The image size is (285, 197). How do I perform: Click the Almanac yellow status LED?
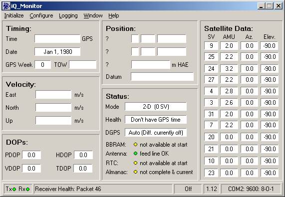pos(135,172)
